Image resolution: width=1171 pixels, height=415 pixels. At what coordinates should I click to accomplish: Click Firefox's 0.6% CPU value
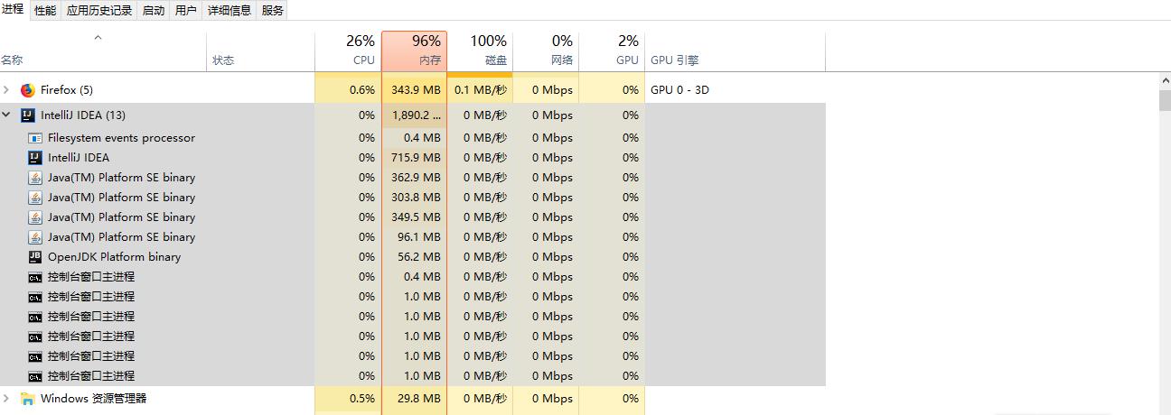[x=362, y=90]
